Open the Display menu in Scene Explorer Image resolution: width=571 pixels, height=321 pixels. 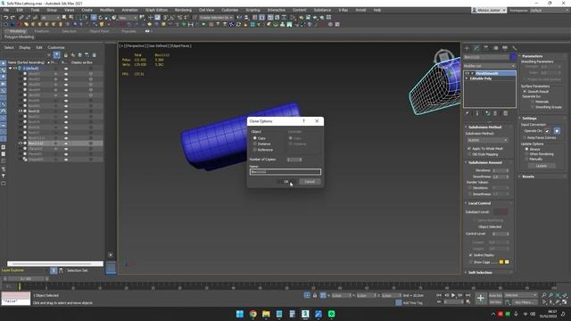25,47
